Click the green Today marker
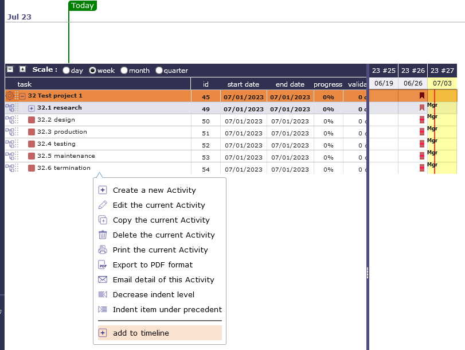 click(83, 6)
